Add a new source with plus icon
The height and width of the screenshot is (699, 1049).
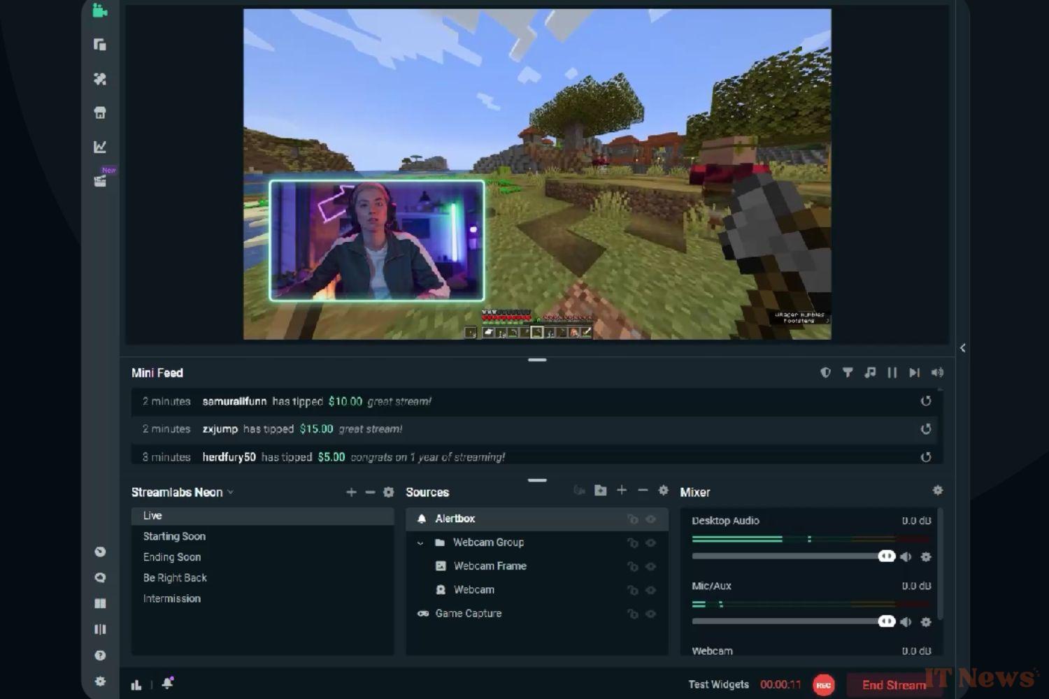coord(622,491)
